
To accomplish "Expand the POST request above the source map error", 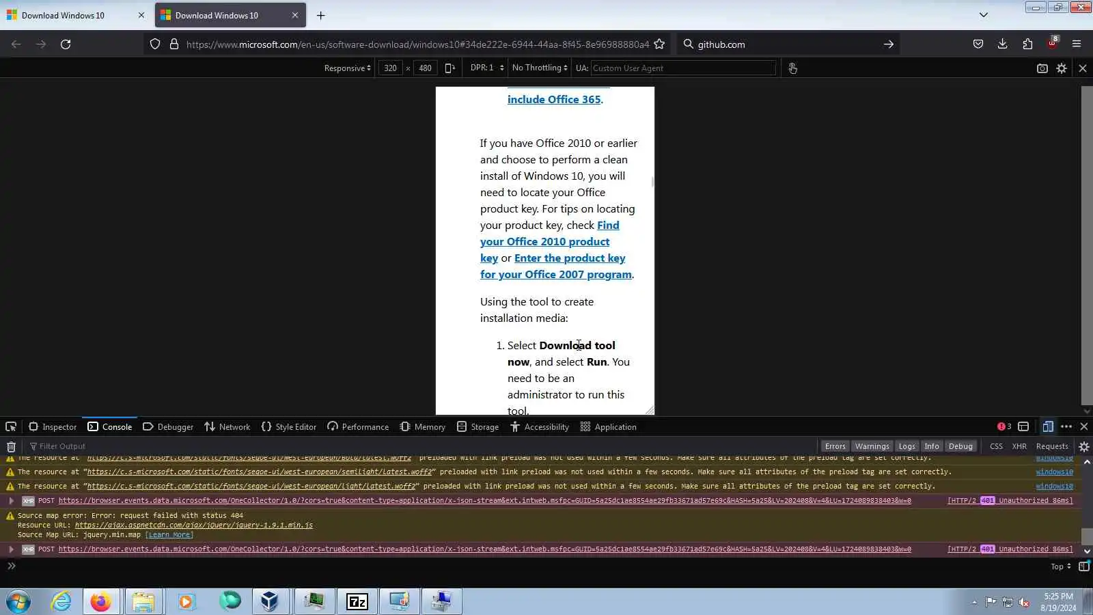I will [11, 501].
